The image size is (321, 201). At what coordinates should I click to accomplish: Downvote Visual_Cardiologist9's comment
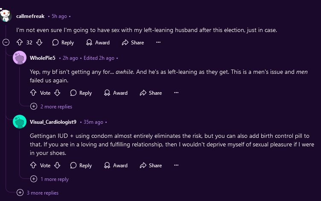pos(57,165)
